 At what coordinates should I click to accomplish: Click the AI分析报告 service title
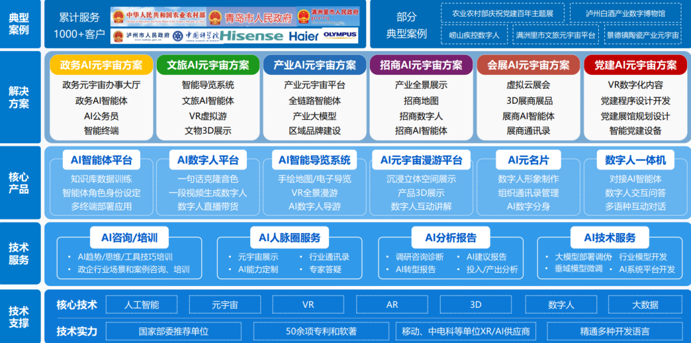pyautogui.click(x=451, y=238)
